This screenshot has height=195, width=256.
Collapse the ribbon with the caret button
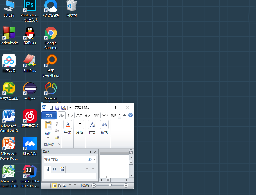[x=124, y=115]
